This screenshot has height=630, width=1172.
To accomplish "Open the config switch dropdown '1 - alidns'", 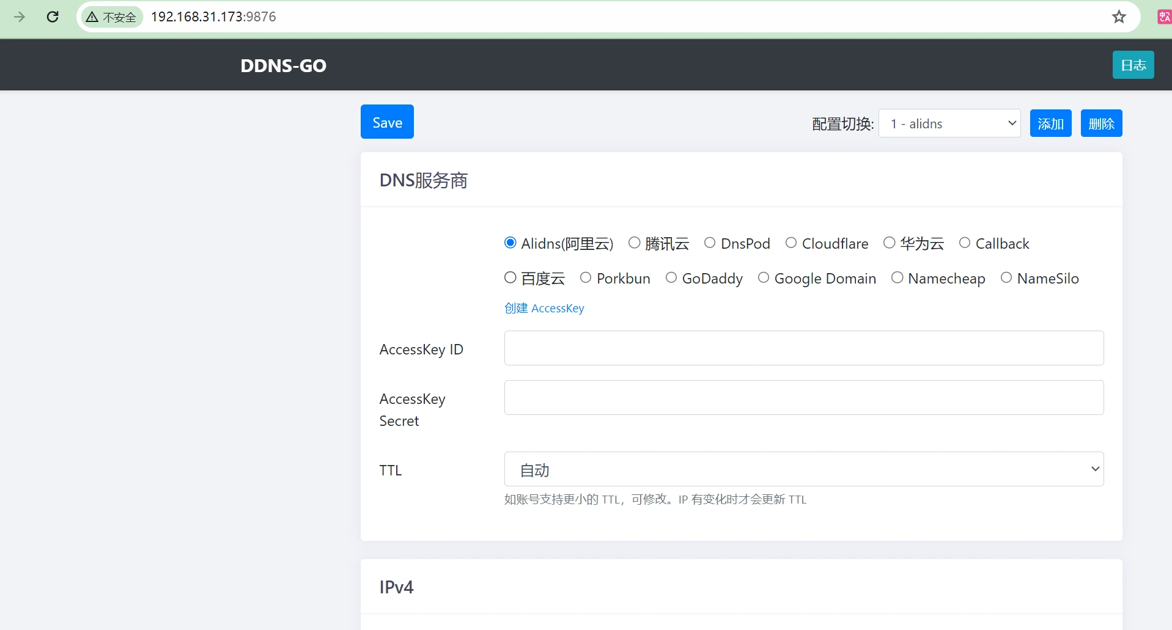I will [949, 123].
